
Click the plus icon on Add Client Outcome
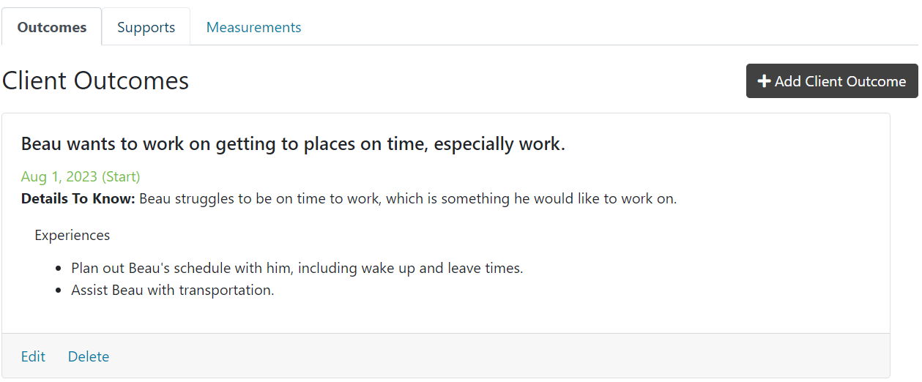coord(764,81)
